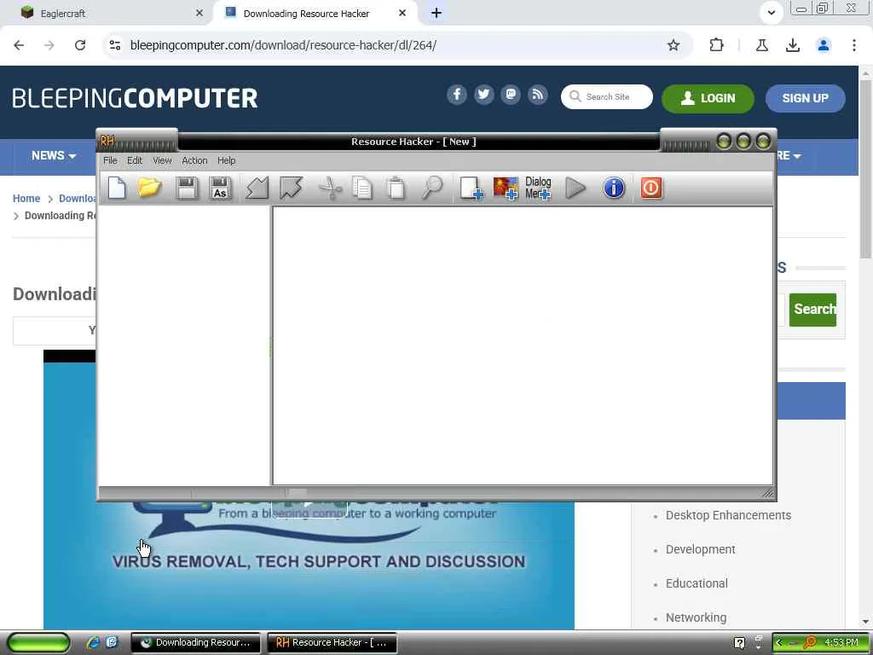Click the help question-mark tray icon

click(x=739, y=643)
